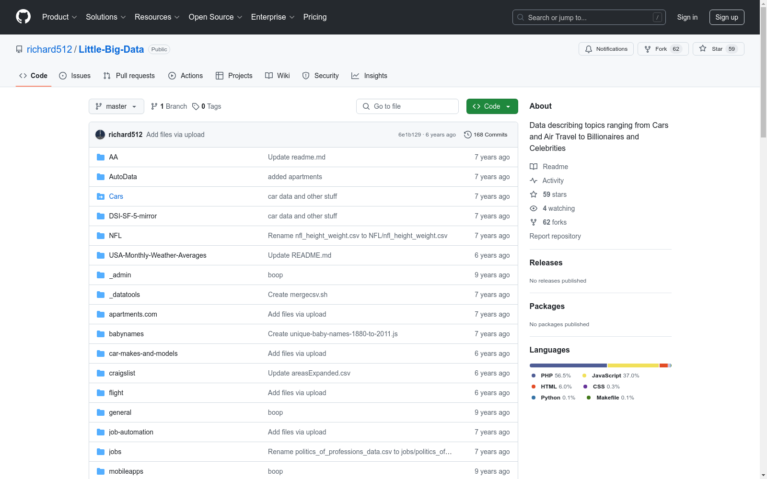767x479 pixels.
Task: Click the magnifier icon in the search bar
Action: point(521,17)
